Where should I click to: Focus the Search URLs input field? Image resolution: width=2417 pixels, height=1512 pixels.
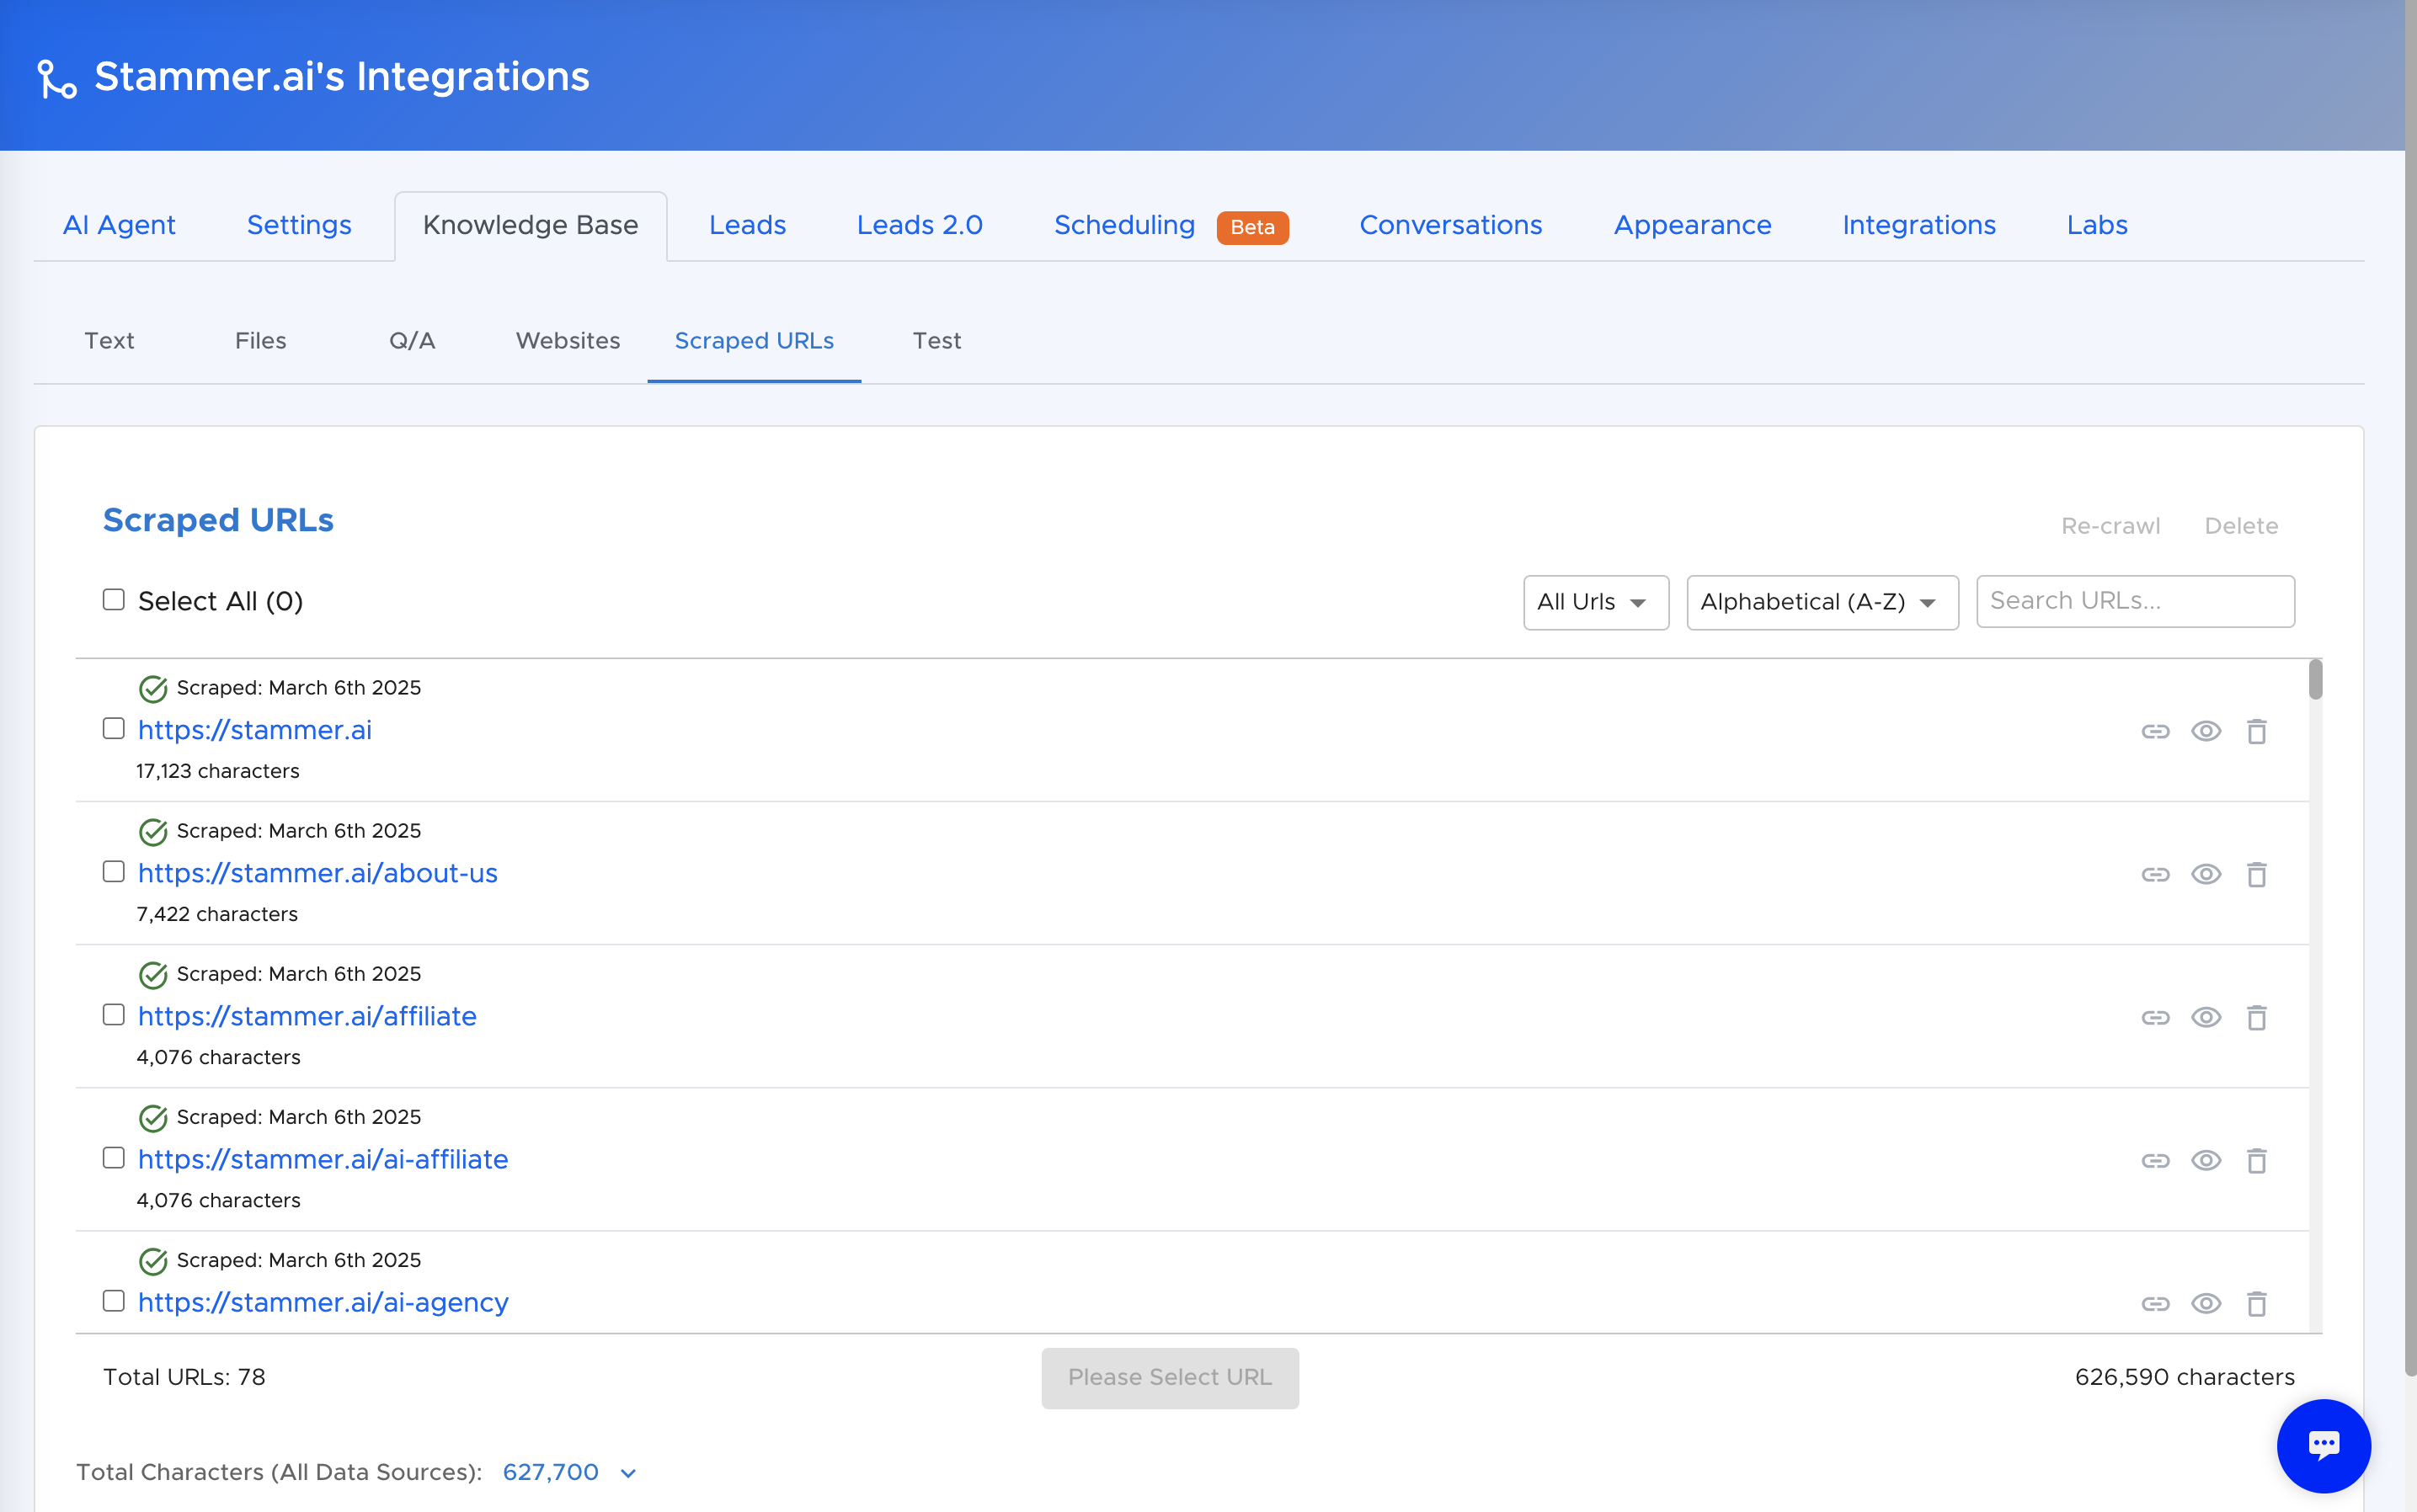2135,601
